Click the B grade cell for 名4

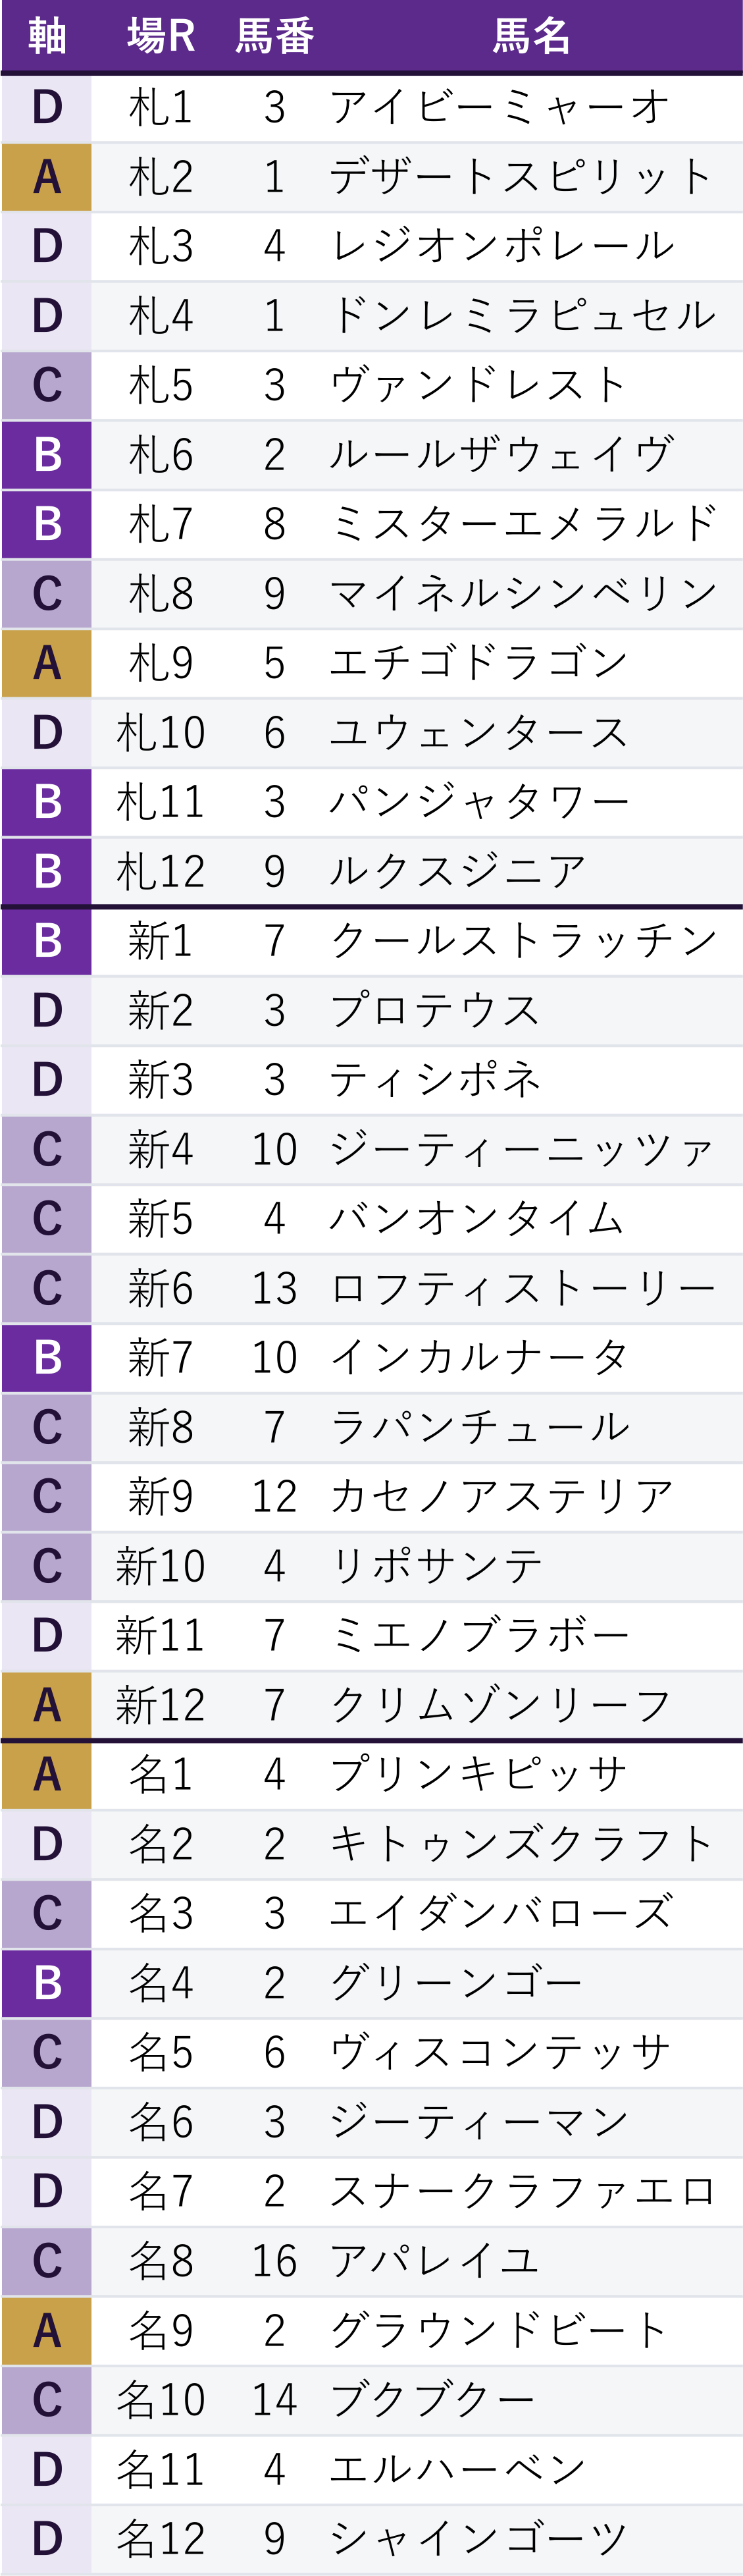coord(47,1983)
